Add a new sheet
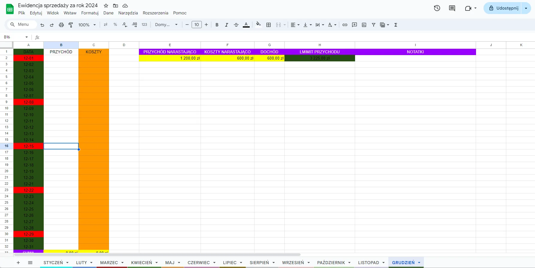The width and height of the screenshot is (535, 268). 18,263
